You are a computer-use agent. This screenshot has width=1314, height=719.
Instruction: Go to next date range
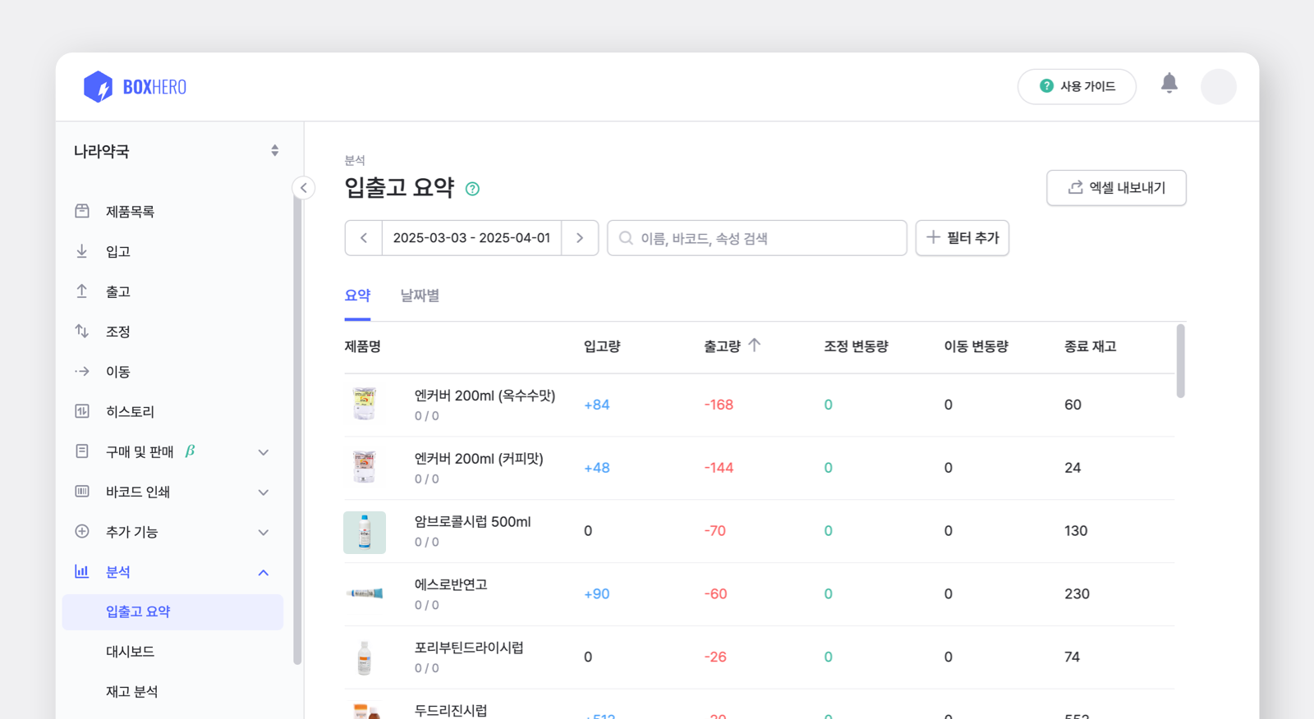580,238
